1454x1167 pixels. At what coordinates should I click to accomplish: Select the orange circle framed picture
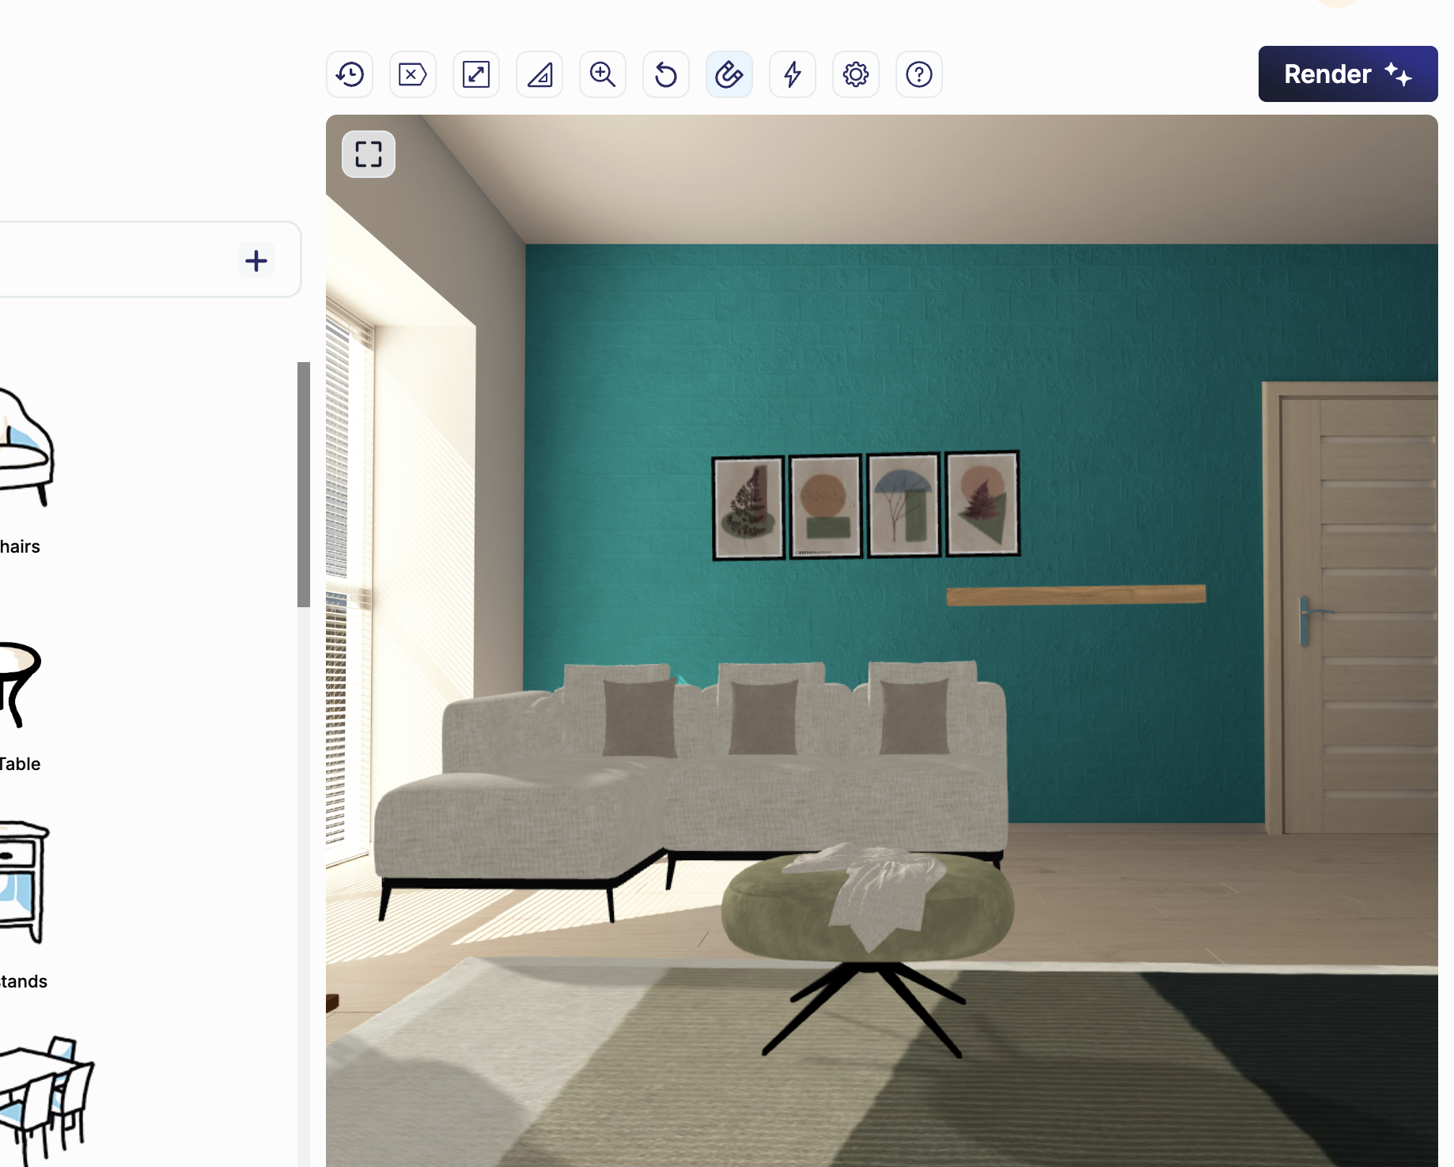825,506
